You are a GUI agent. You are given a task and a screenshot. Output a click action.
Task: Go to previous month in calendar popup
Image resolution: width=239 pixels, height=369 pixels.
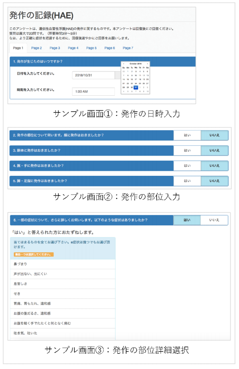pyautogui.click(x=124, y=64)
